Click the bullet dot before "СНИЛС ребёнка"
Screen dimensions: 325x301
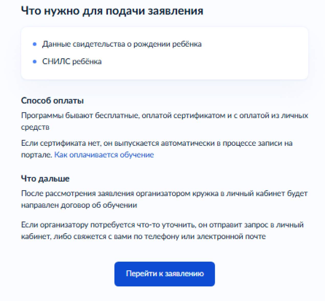35,62
